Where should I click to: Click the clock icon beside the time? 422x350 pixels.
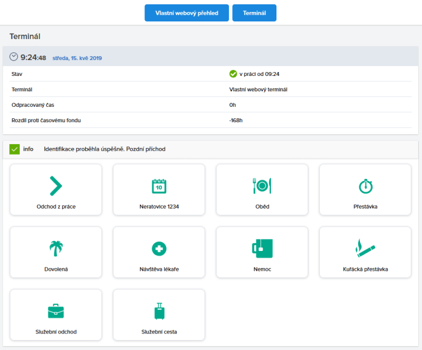click(x=14, y=57)
